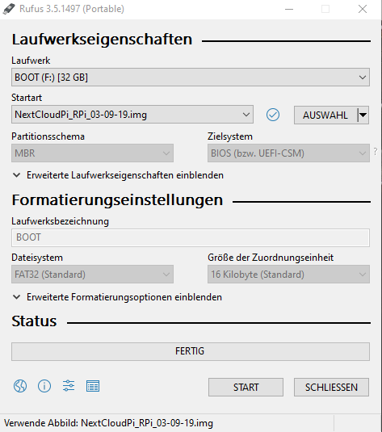Image resolution: width=382 pixels, height=432 pixels.
Task: Close the Rufus window
Action: 363,9
